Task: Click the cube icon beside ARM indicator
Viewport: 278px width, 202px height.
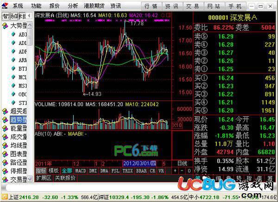Action: point(13,60)
